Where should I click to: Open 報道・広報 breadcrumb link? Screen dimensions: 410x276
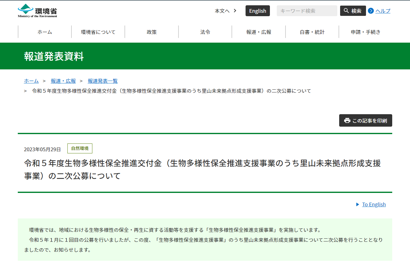63,81
